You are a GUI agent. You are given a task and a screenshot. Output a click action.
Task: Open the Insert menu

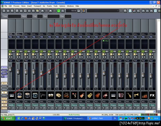click(30, 6)
